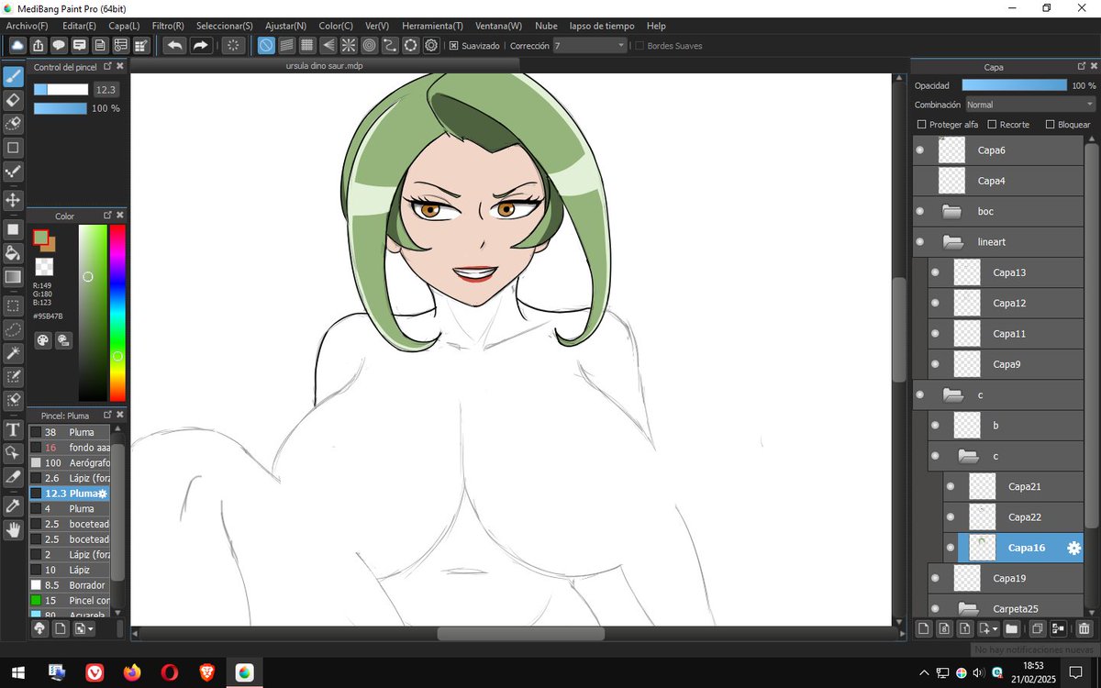Collapse the lineart folder

point(952,242)
